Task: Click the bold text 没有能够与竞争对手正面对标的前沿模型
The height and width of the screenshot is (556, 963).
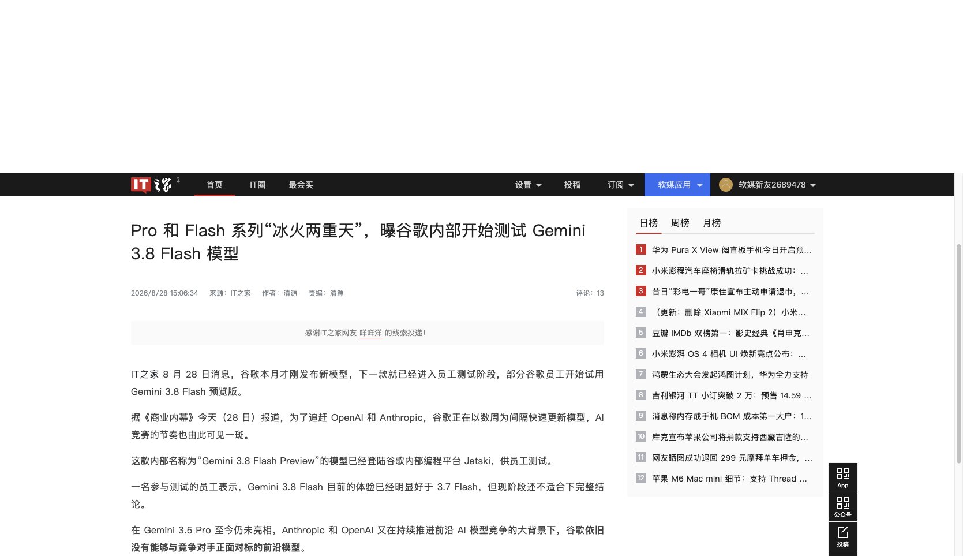Action: [219, 547]
